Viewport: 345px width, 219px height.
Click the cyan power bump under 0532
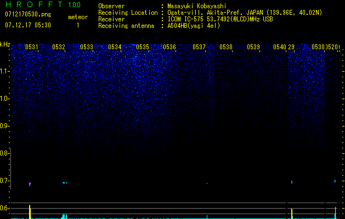(64, 216)
